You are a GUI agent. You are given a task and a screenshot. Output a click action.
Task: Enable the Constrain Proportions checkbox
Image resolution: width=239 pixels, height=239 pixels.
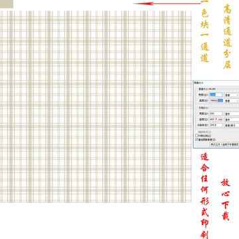click(197, 135)
